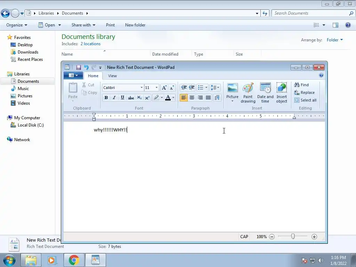Click Open button in Explorer toolbar
This screenshot has height=267, width=356.
[x=47, y=25]
